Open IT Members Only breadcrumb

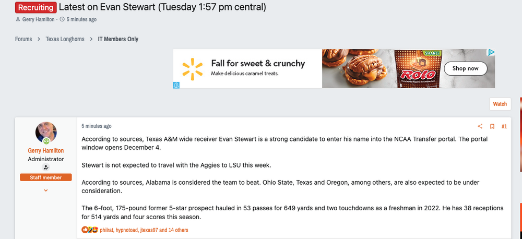tap(118, 39)
